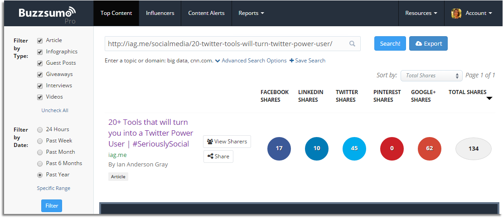
Task: Click the Search! button
Action: point(390,43)
